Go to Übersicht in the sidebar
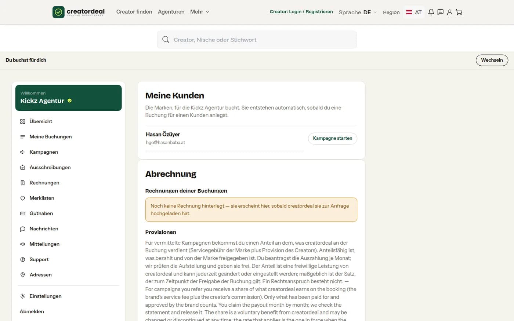Image resolution: width=514 pixels, height=321 pixels. 68,121
